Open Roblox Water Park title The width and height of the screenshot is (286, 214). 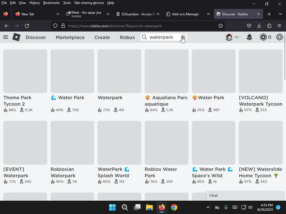(x=161, y=172)
